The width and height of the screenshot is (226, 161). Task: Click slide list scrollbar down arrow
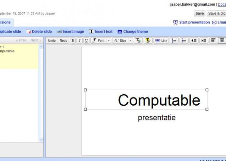[x=41, y=139]
